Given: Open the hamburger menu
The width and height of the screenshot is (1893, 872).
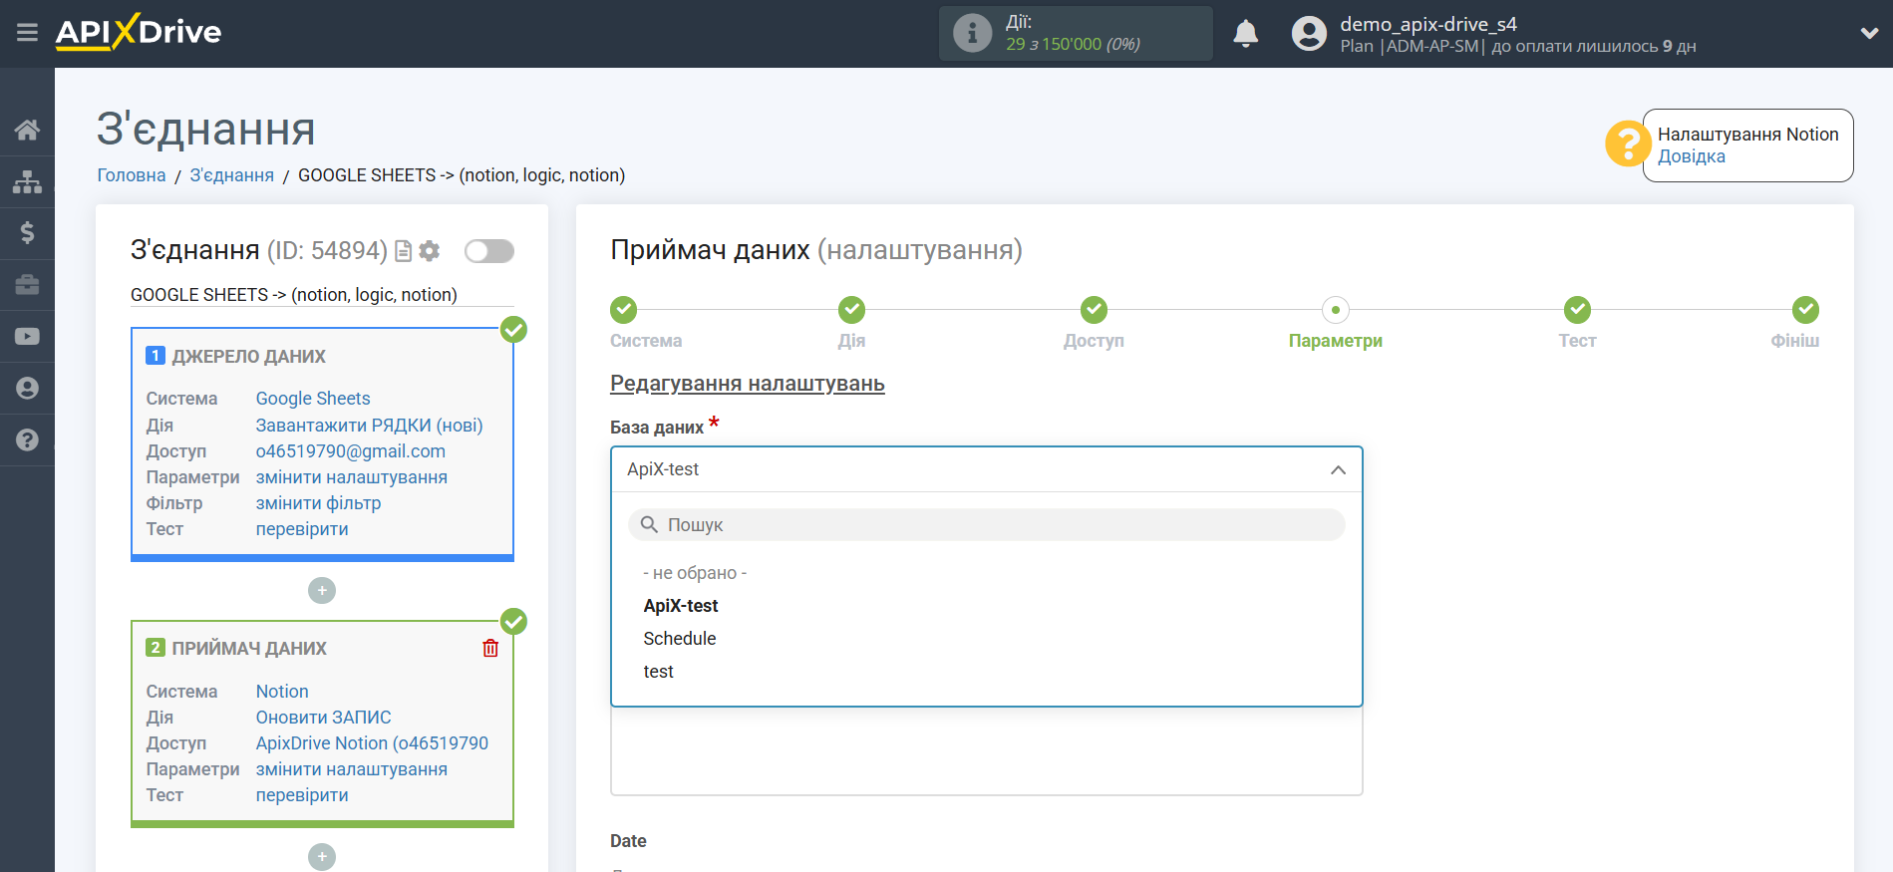Looking at the screenshot, I should 27,33.
